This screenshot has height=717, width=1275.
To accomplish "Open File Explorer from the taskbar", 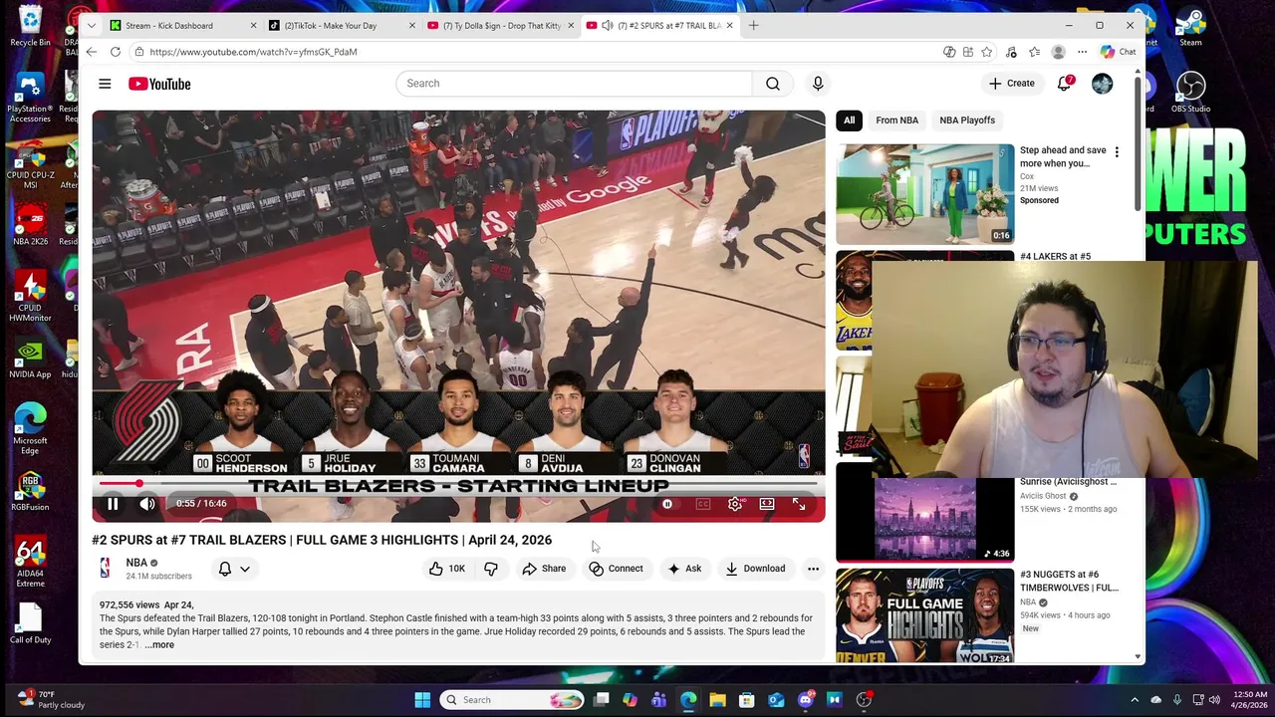I will 717,700.
